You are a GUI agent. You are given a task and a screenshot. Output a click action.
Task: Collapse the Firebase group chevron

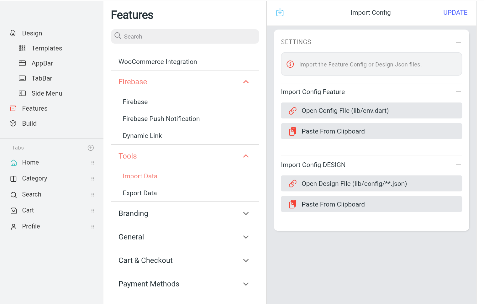(x=246, y=82)
